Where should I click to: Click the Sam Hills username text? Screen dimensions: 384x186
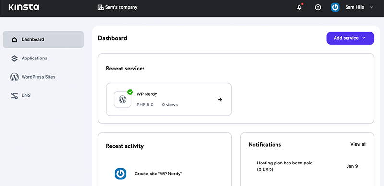pyautogui.click(x=355, y=7)
